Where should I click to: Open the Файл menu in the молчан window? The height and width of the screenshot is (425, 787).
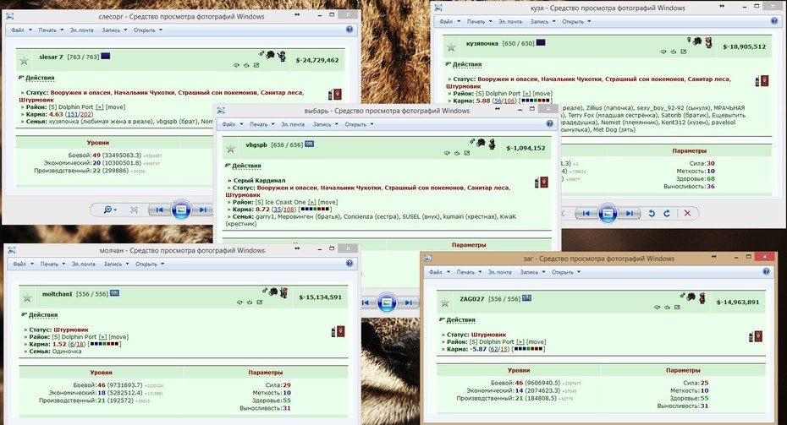[23, 264]
